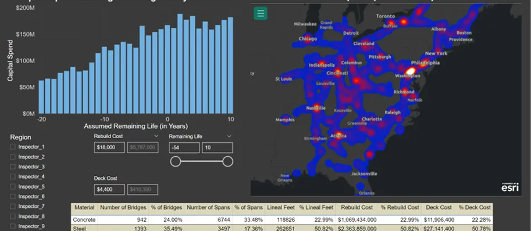Click the $4,400 deck cost field
Image resolution: width=531 pixels, height=231 pixels.
point(109,189)
